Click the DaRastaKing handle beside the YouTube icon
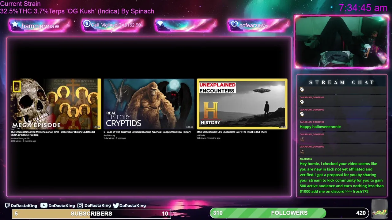The height and width of the screenshot is (220, 392). pos(62,206)
